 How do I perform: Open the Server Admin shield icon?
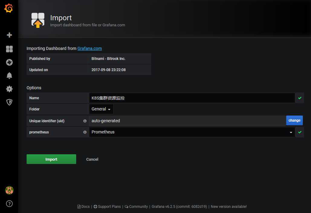coord(9,102)
